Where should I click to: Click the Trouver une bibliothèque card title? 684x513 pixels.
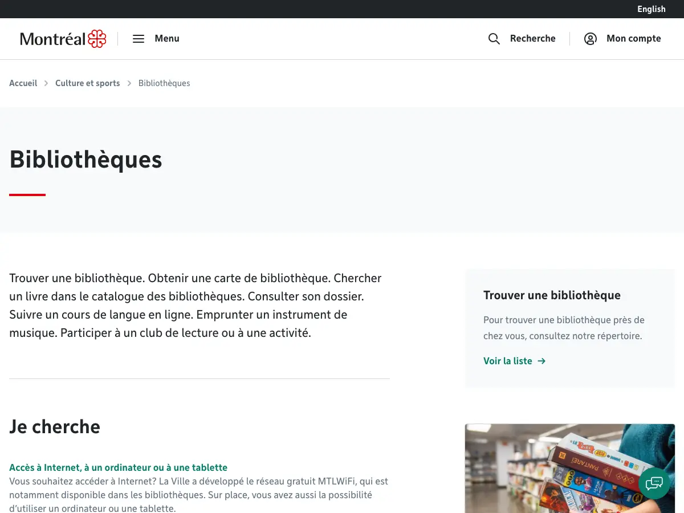click(552, 295)
